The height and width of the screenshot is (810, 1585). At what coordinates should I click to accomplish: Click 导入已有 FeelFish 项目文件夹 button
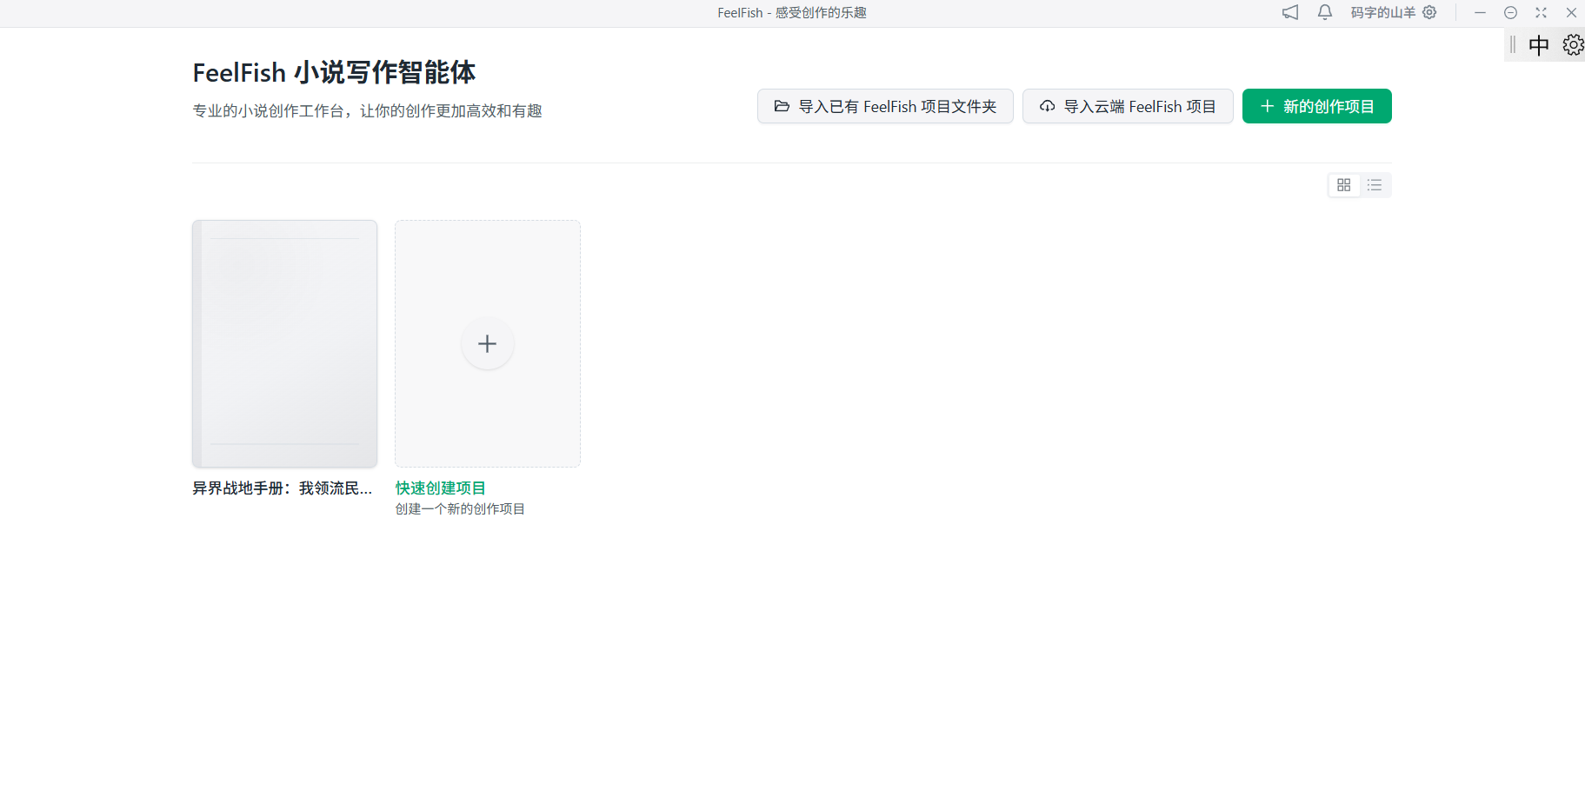(x=885, y=106)
